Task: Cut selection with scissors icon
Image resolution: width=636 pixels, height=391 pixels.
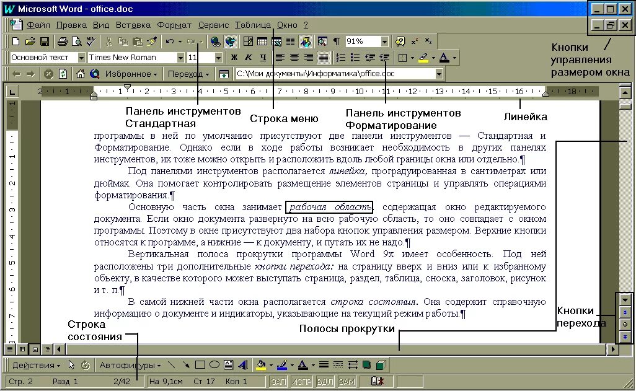Action: point(108,42)
